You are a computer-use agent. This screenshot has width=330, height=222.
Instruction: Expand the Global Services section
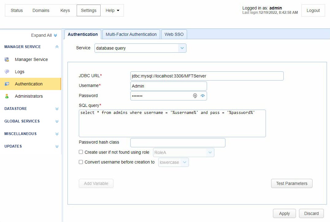click(x=57, y=121)
